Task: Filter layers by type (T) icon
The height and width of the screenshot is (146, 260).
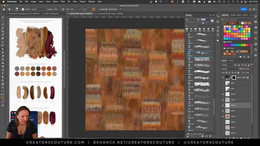Action: [x=242, y=65]
